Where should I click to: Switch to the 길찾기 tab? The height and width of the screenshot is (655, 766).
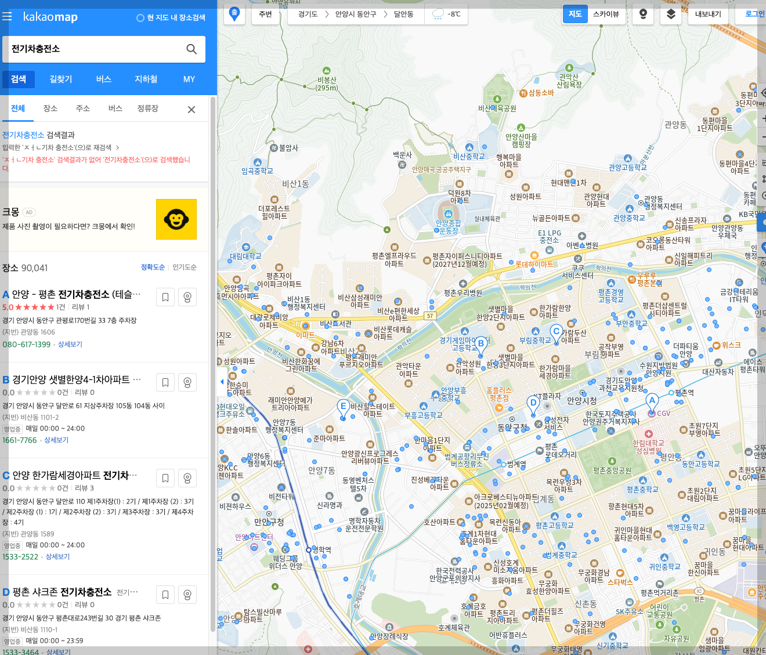click(x=60, y=79)
